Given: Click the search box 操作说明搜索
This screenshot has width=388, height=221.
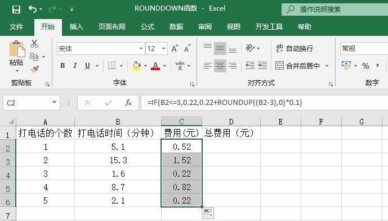Looking at the screenshot, I should click(335, 10).
